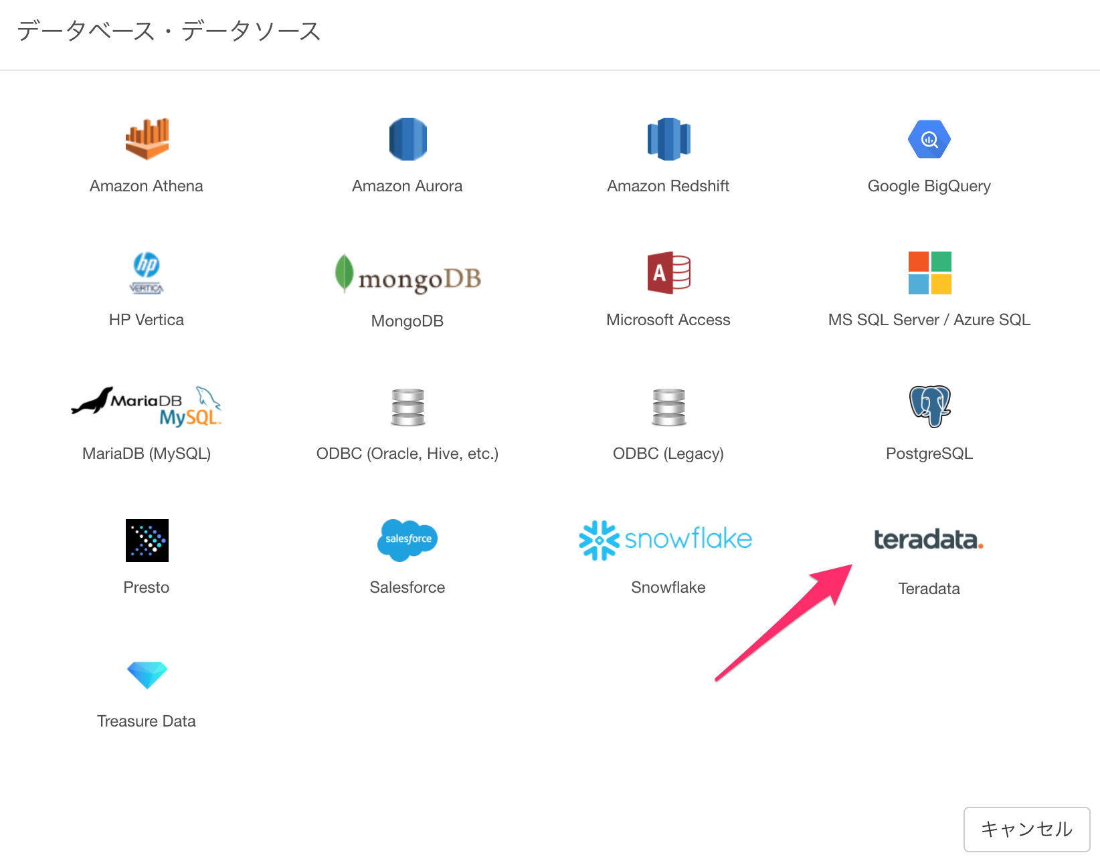Click the Presto label
The height and width of the screenshot is (863, 1100).
pos(147,587)
